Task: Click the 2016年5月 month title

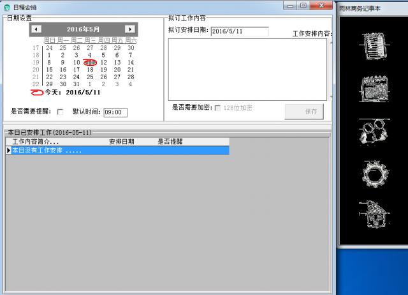Action: [84, 29]
